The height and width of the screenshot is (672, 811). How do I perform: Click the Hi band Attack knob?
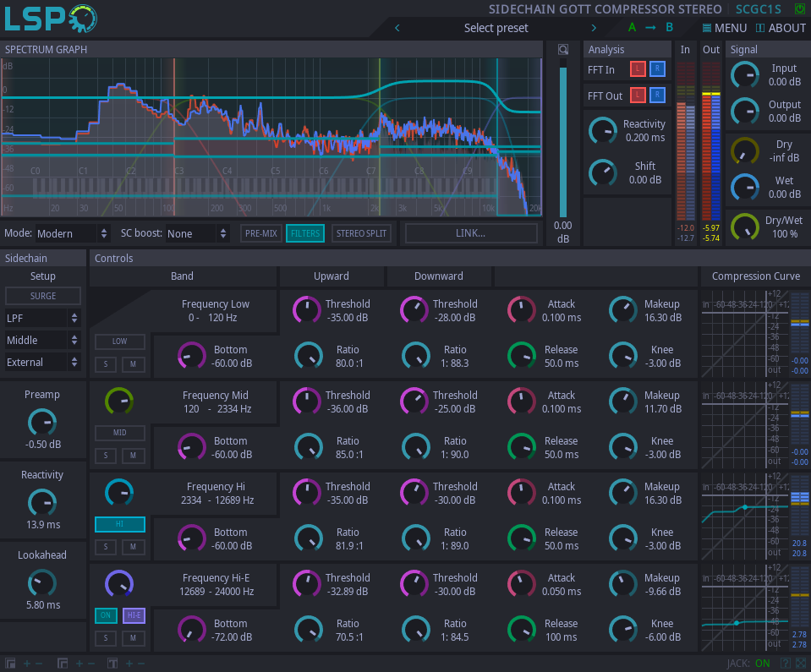(521, 493)
